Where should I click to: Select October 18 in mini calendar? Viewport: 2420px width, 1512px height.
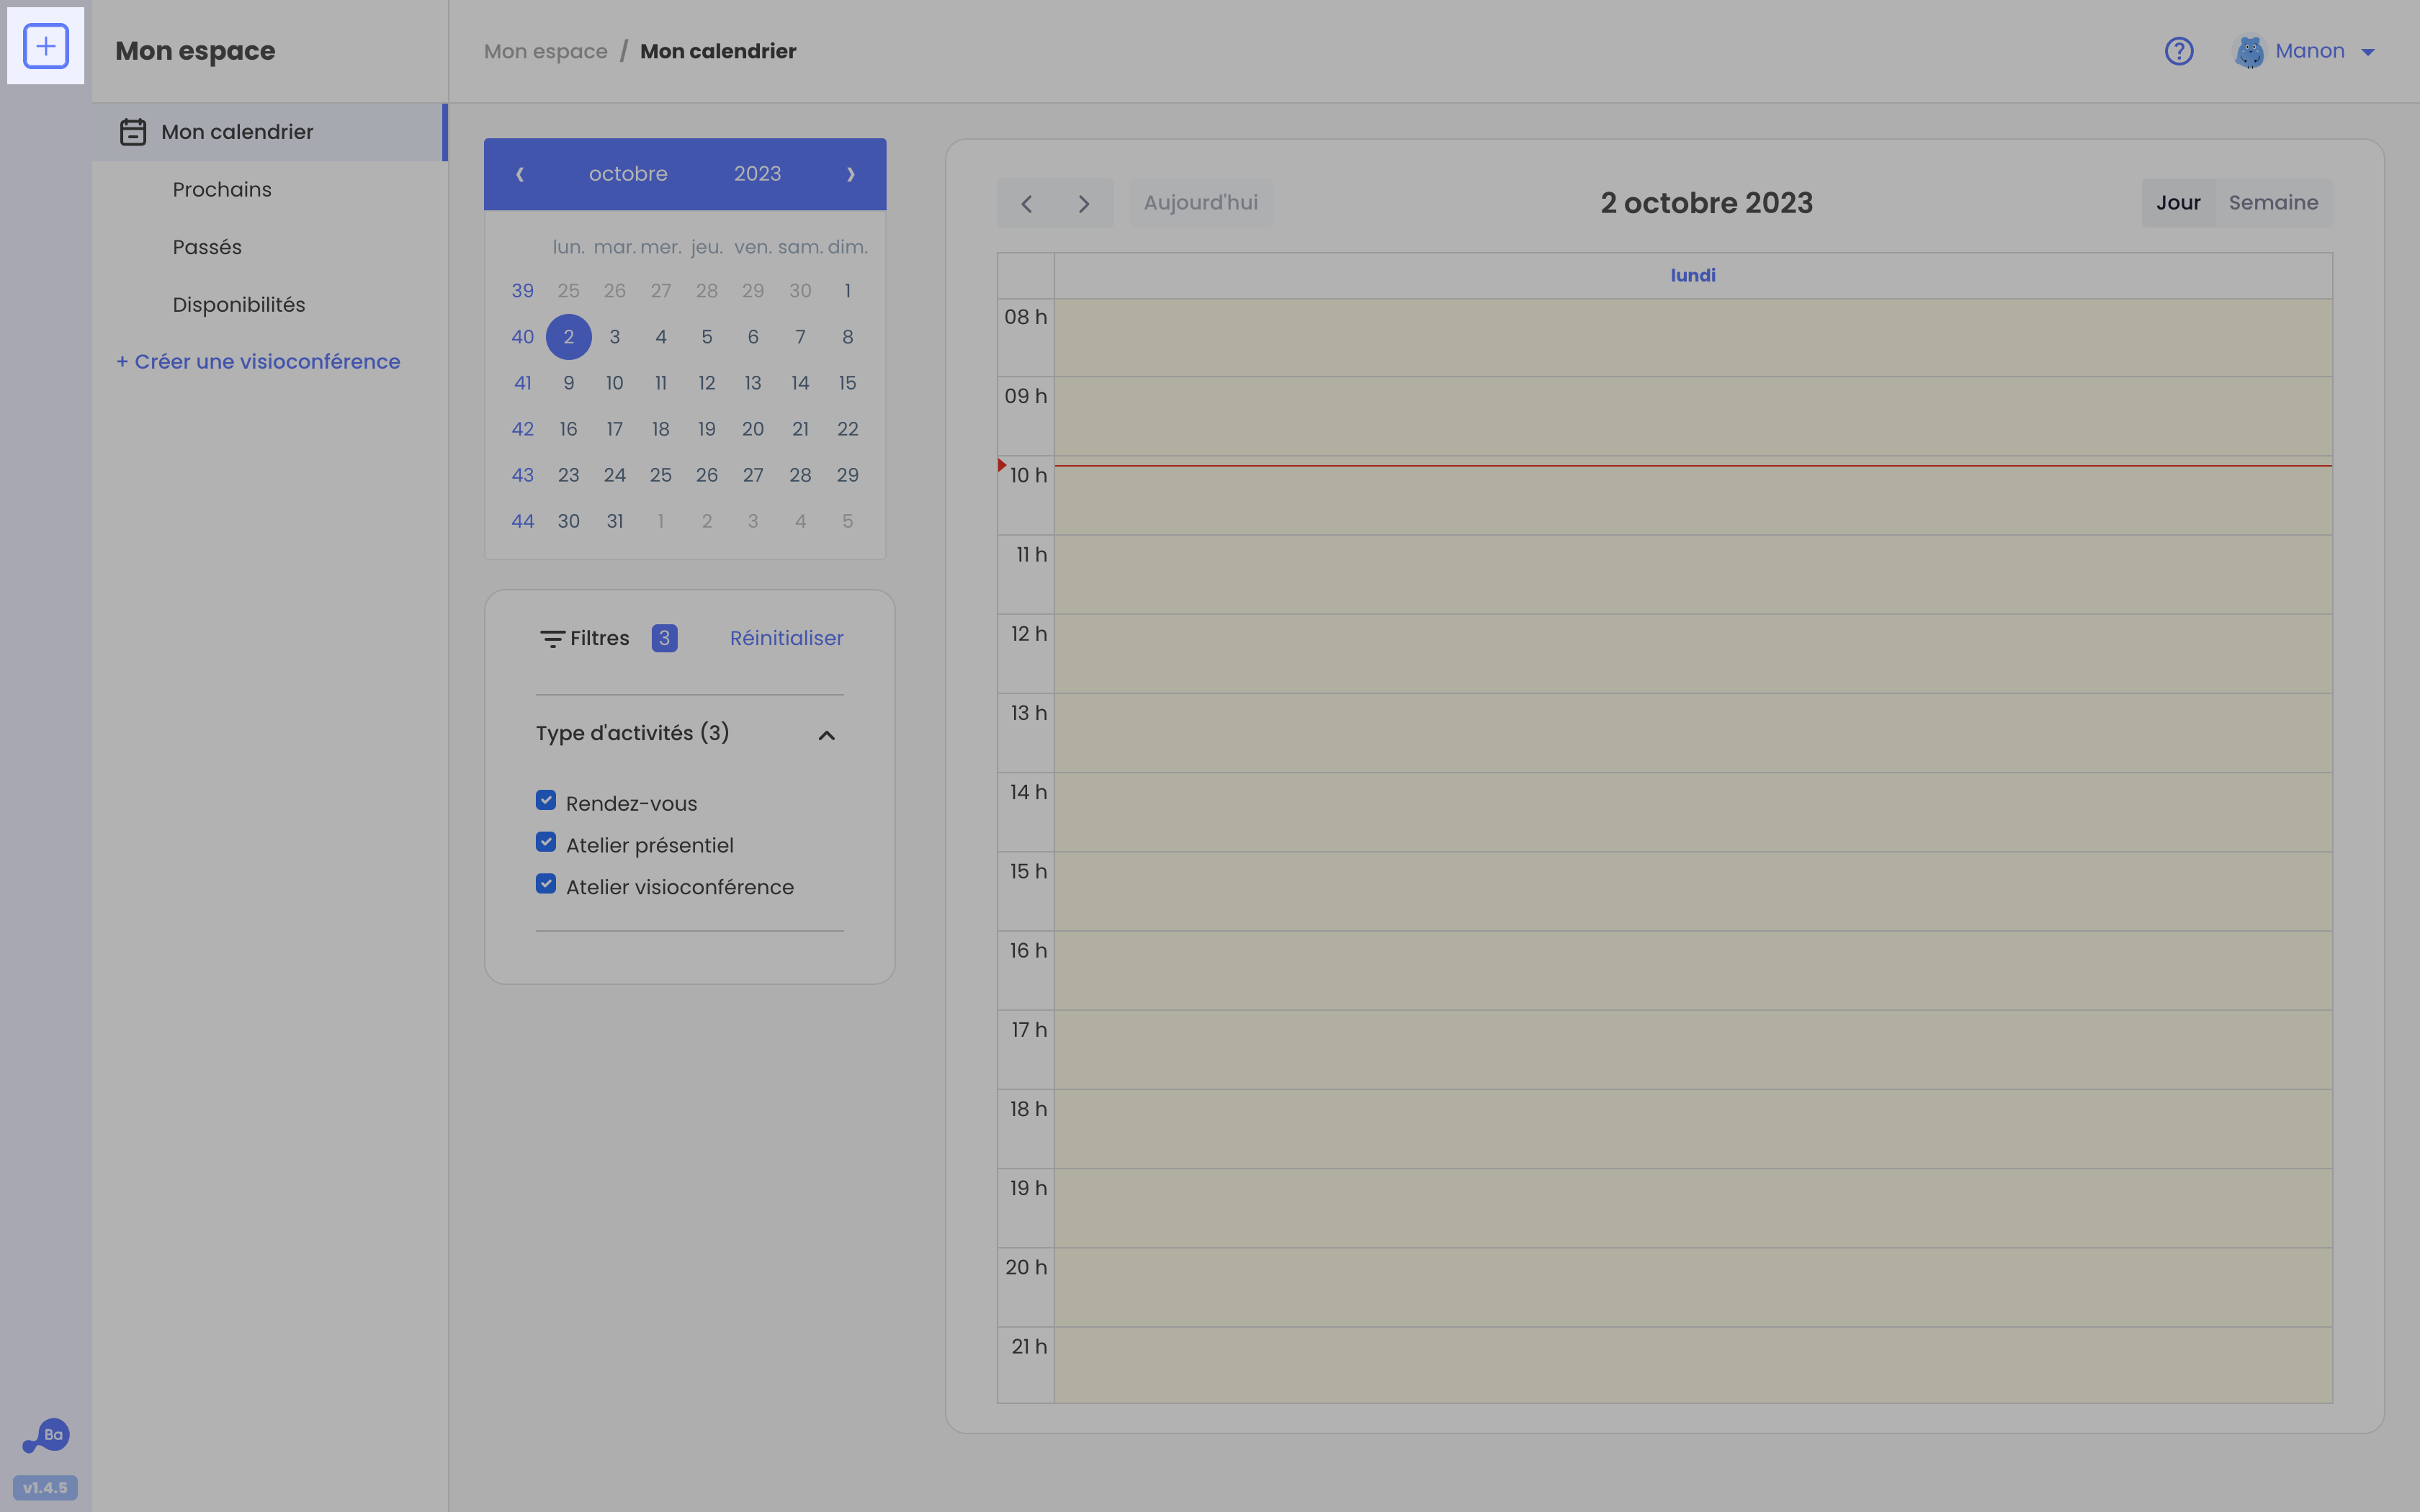click(661, 429)
